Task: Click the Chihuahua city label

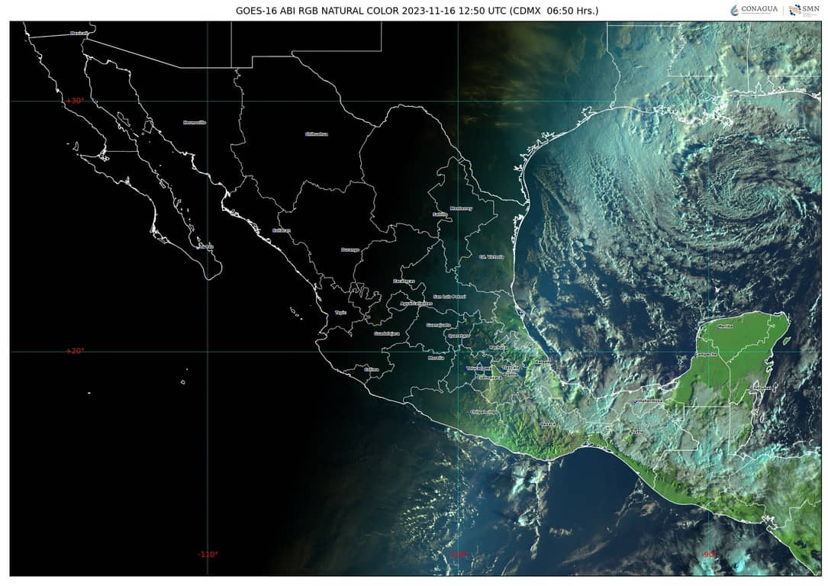Action: (316, 134)
